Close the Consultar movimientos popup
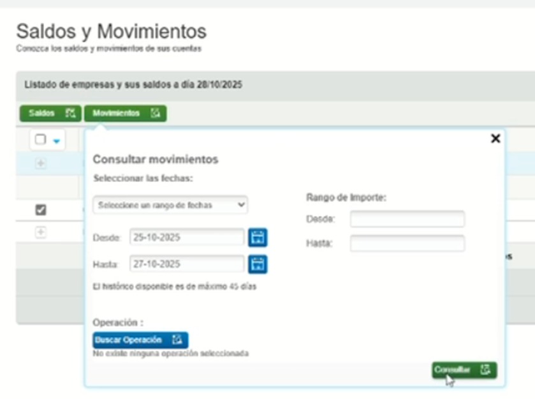Viewport: 535px width, 399px height. 495,139
